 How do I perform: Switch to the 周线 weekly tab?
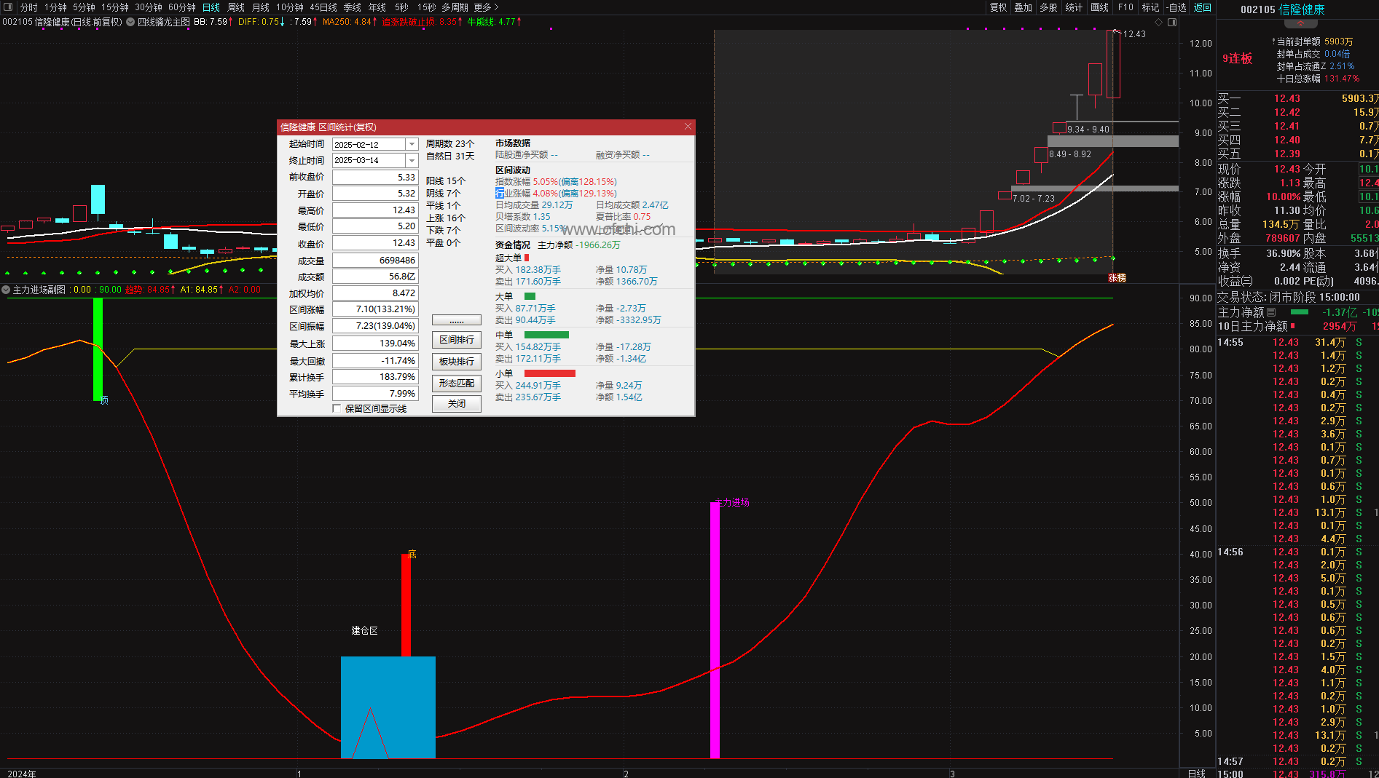(x=236, y=7)
